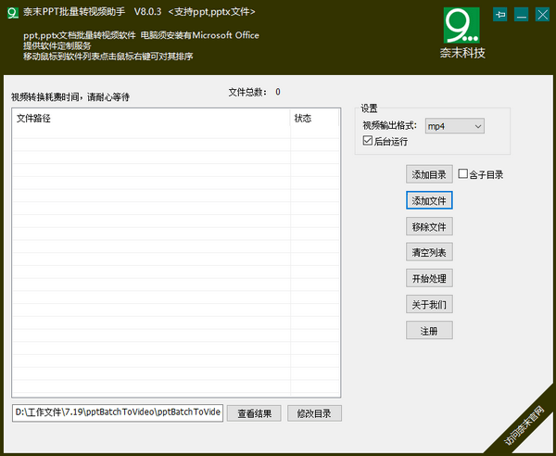The image size is (556, 456).
Task: Close the application window
Action: click(x=542, y=15)
